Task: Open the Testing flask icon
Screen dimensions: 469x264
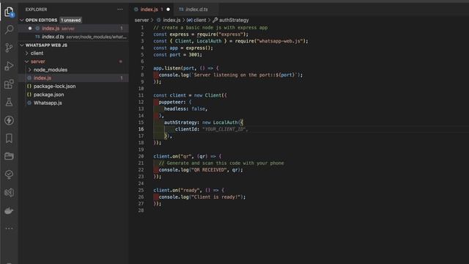Action: (10, 102)
